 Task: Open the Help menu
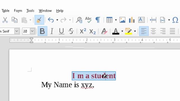[60, 11]
